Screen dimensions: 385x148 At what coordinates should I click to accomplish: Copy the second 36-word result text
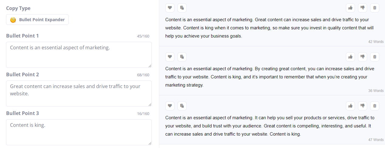pos(182,57)
